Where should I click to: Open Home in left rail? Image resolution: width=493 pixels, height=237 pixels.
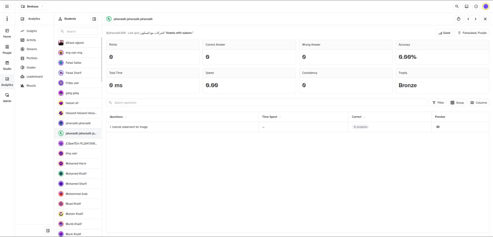click(7, 33)
